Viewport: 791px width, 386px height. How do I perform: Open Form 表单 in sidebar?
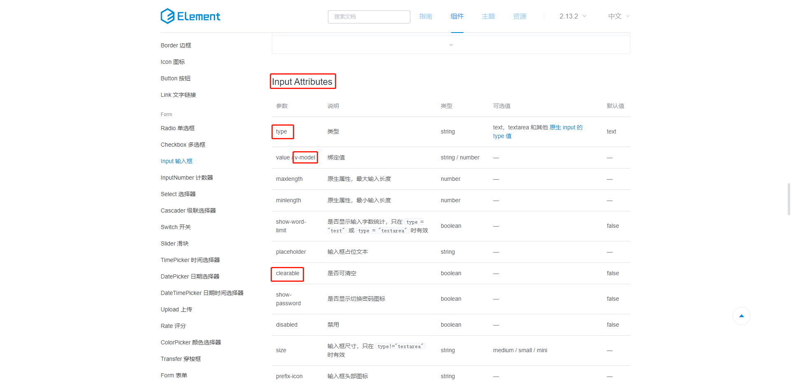tap(174, 375)
